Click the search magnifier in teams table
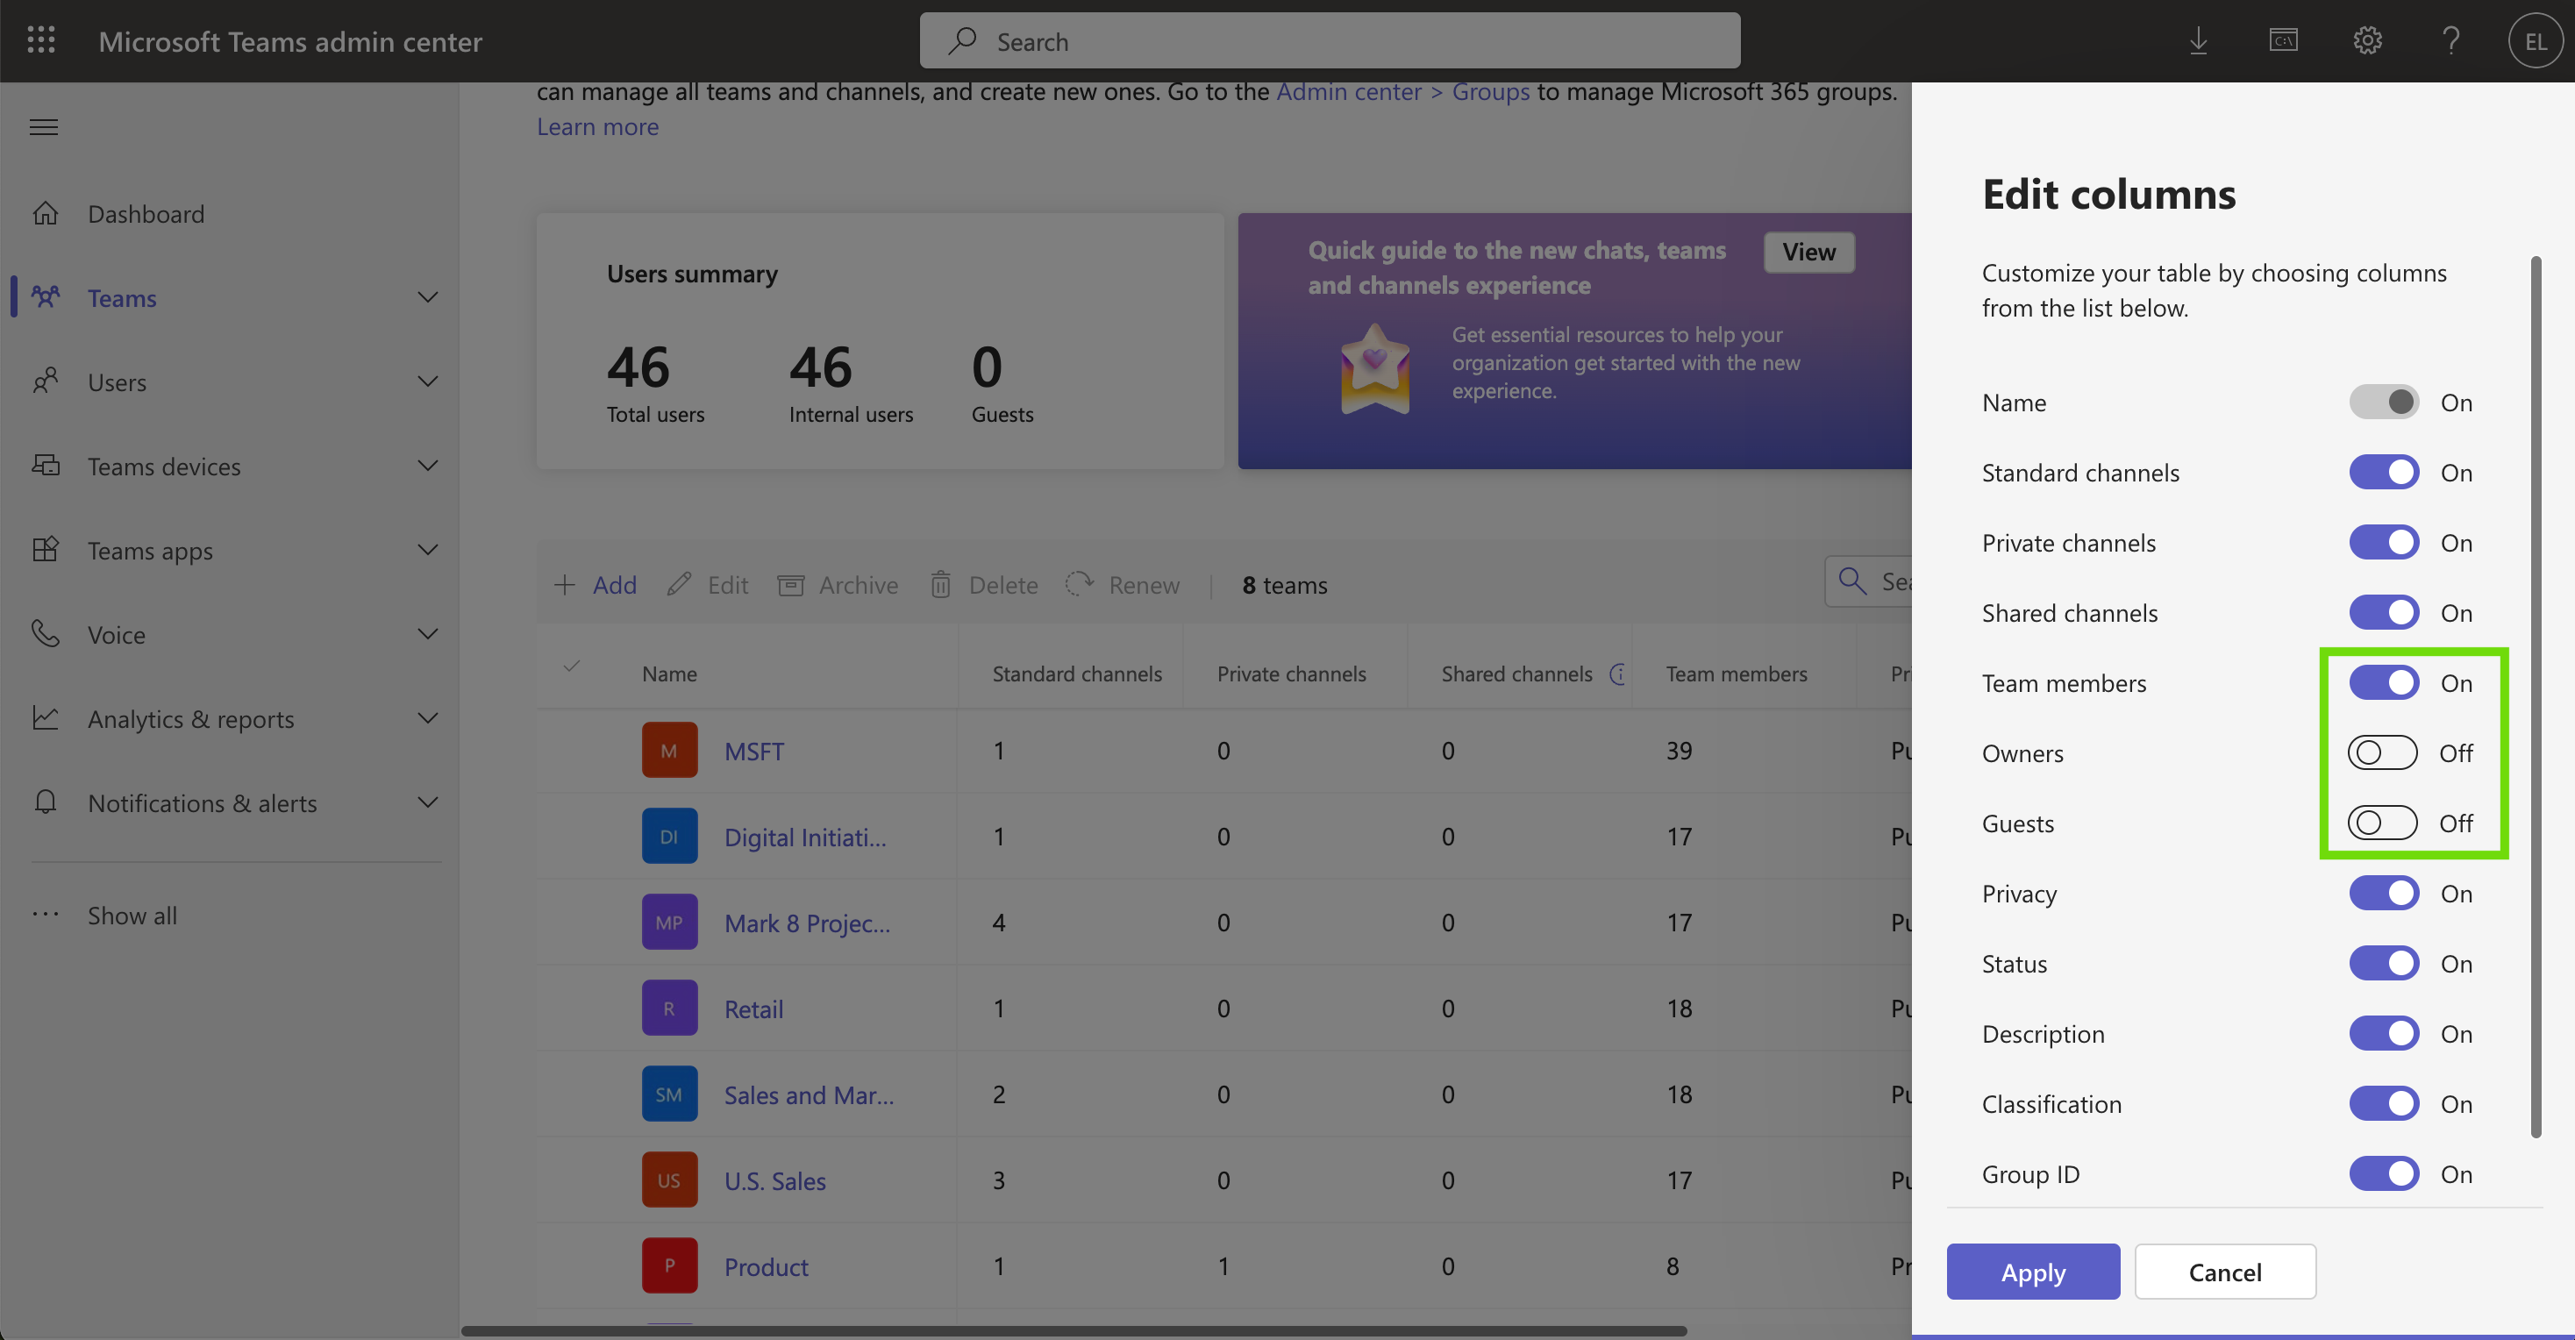This screenshot has width=2575, height=1340. 1852,581
